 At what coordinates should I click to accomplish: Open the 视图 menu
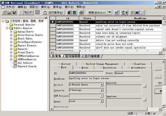click(34, 7)
